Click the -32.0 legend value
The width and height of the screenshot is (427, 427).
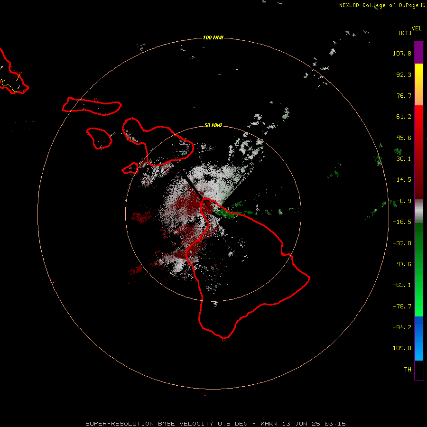pos(402,243)
